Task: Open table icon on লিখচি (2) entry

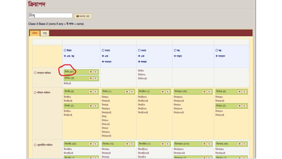Action: 91,106
